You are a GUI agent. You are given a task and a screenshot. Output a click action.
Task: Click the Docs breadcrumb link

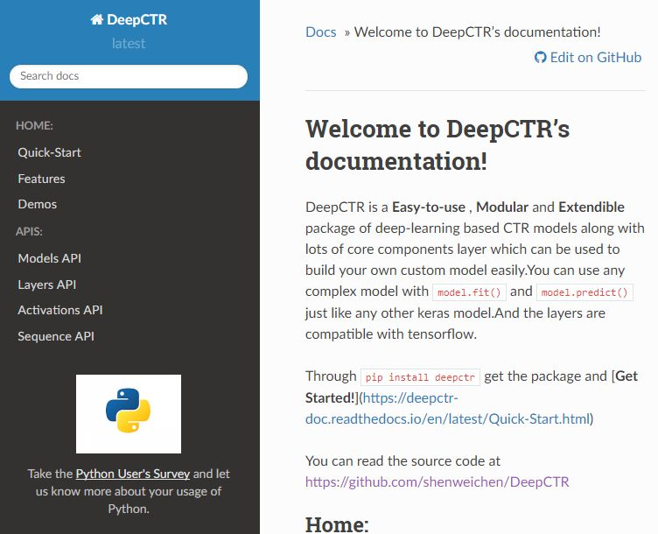point(321,32)
